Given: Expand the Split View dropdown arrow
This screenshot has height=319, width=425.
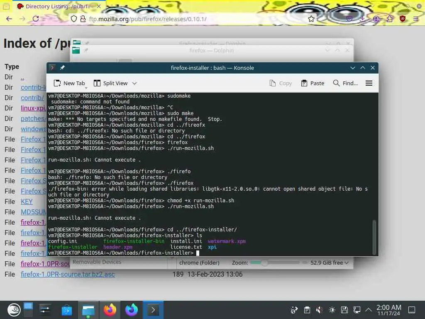Looking at the screenshot, I should click(134, 83).
